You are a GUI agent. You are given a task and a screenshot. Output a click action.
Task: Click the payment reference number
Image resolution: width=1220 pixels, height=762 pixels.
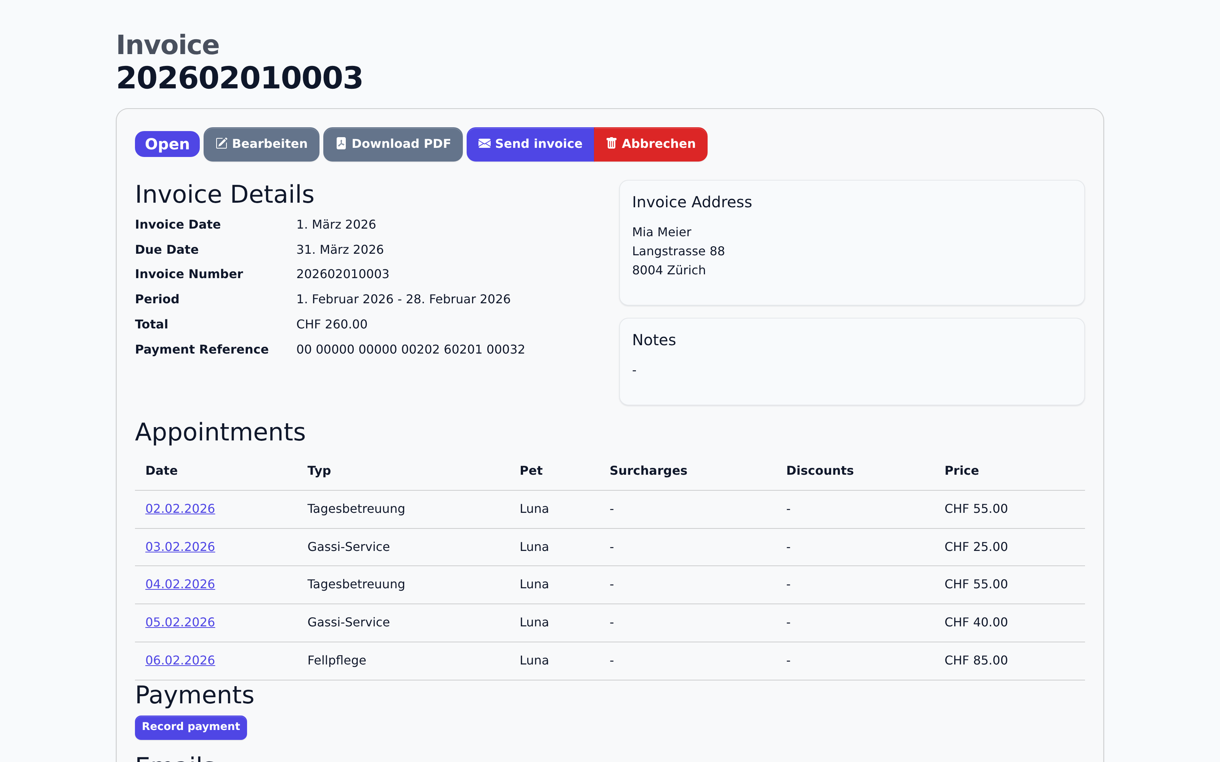tap(410, 350)
